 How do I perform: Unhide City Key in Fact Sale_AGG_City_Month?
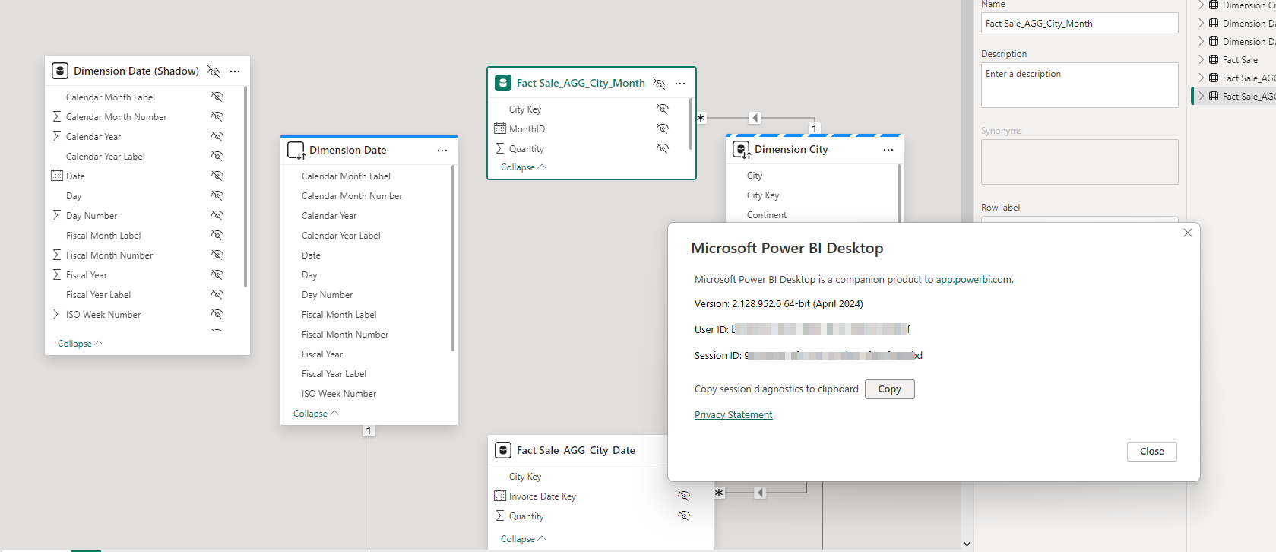coord(663,109)
